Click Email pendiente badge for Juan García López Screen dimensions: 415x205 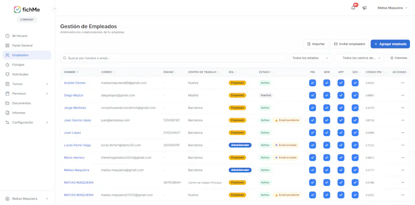point(287,120)
